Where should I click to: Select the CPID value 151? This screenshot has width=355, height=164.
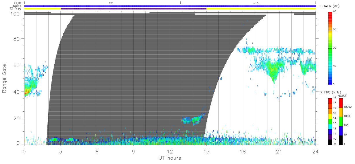111,3
